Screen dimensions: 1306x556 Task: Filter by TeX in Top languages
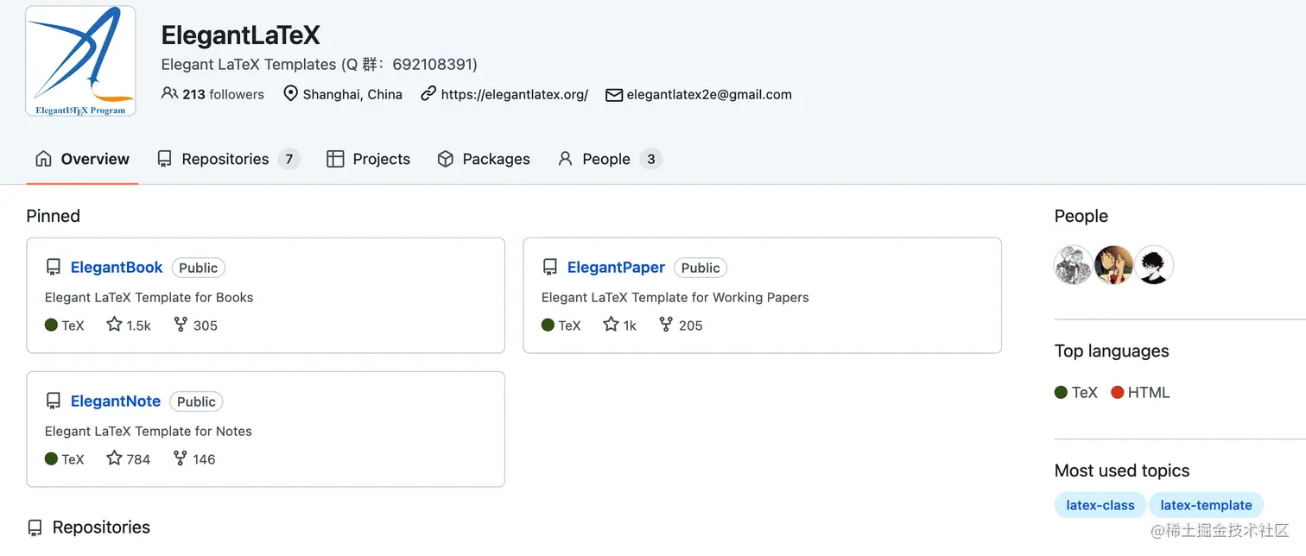coord(1076,393)
